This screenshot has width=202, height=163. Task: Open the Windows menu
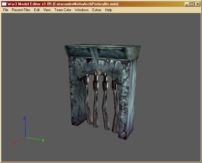82,10
